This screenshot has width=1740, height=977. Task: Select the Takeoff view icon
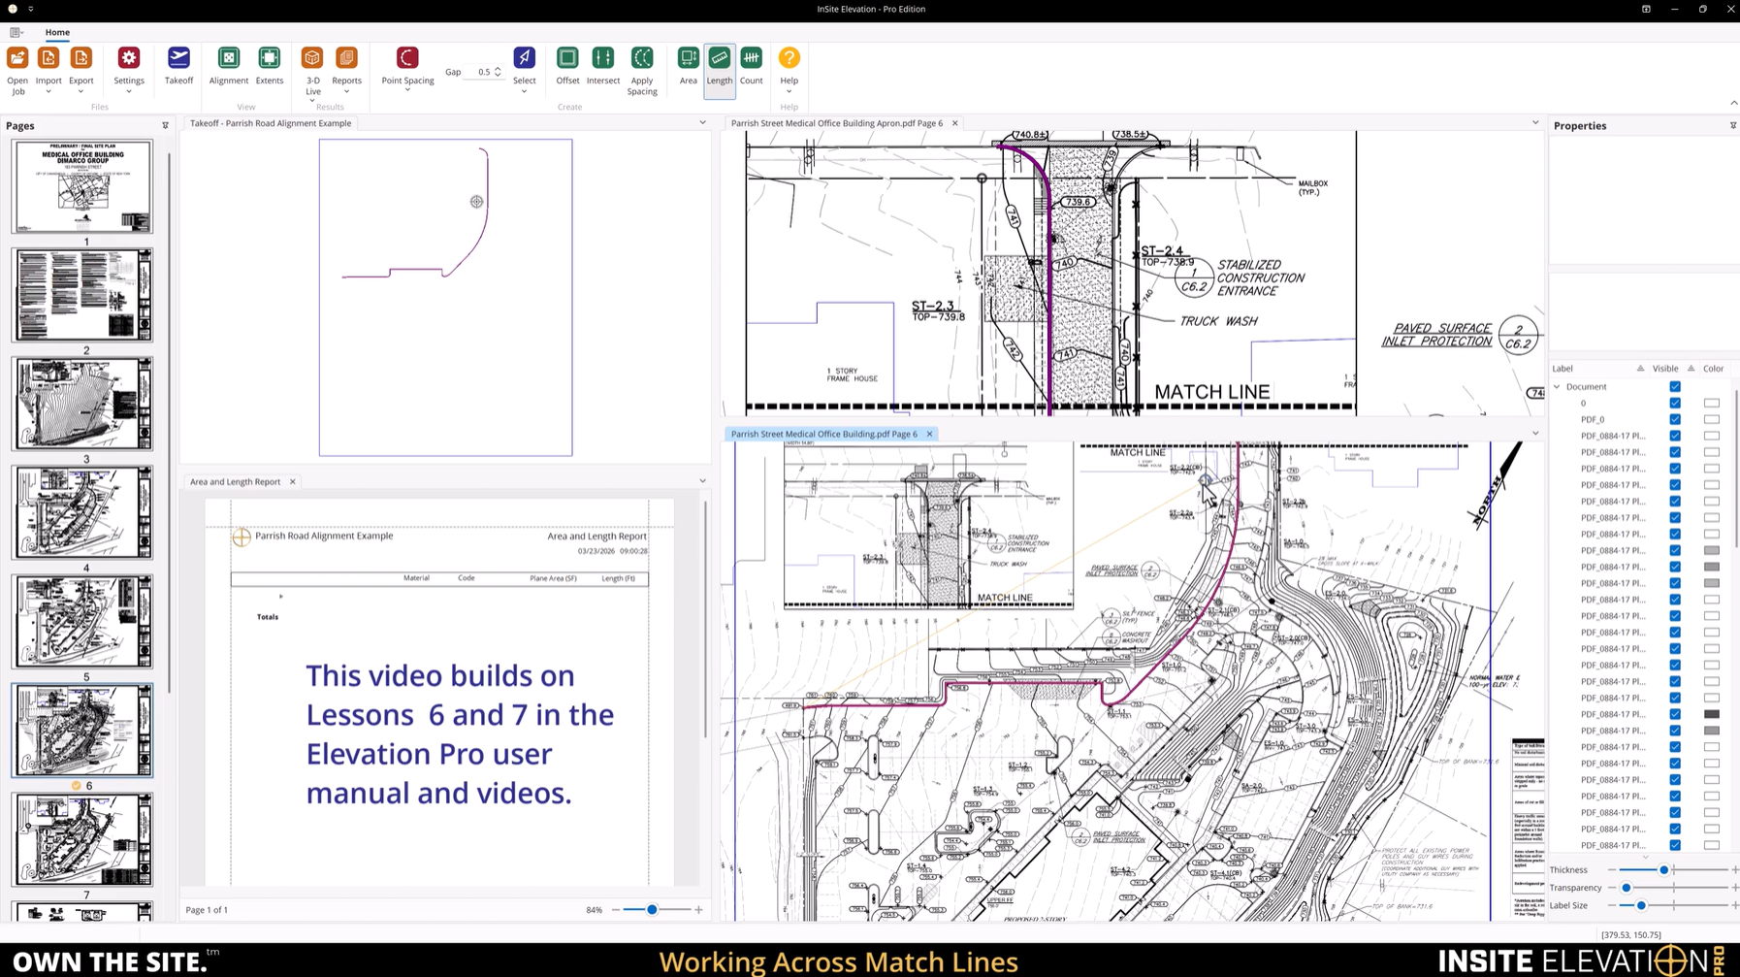click(178, 58)
